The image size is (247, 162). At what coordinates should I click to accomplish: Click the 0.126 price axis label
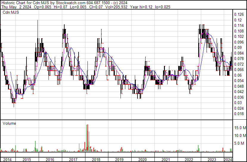[x=239, y=15]
